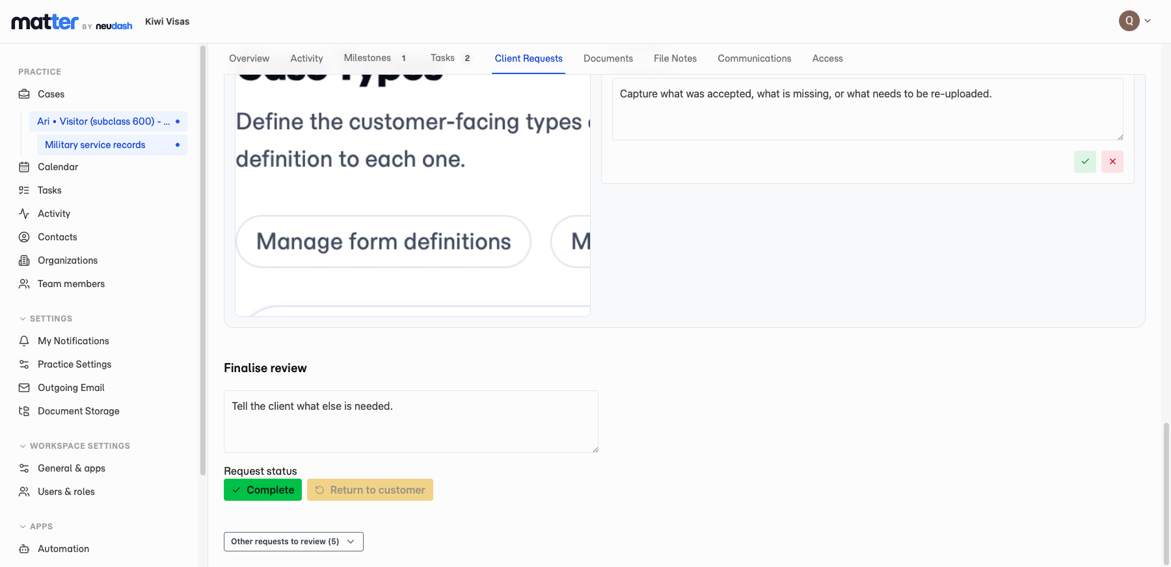Image resolution: width=1171 pixels, height=567 pixels.
Task: Click Return to customer button
Action: click(x=370, y=490)
